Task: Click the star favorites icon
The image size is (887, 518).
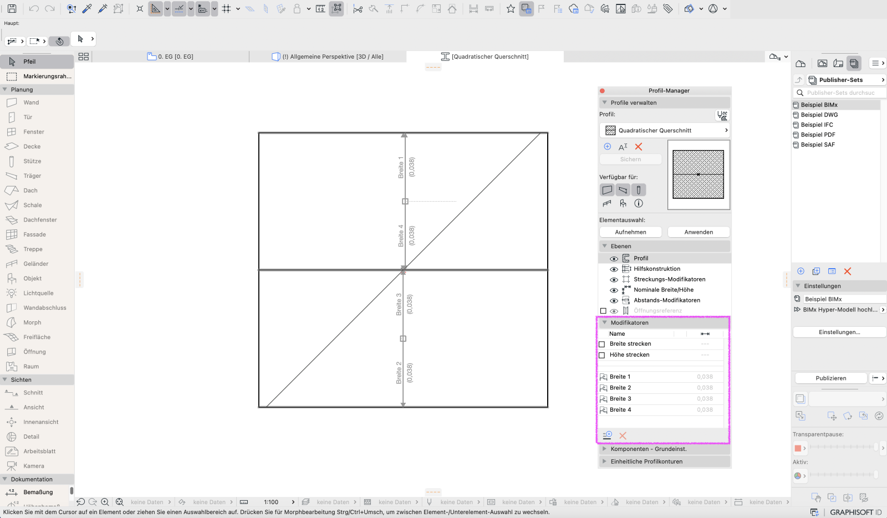Action: (x=511, y=9)
